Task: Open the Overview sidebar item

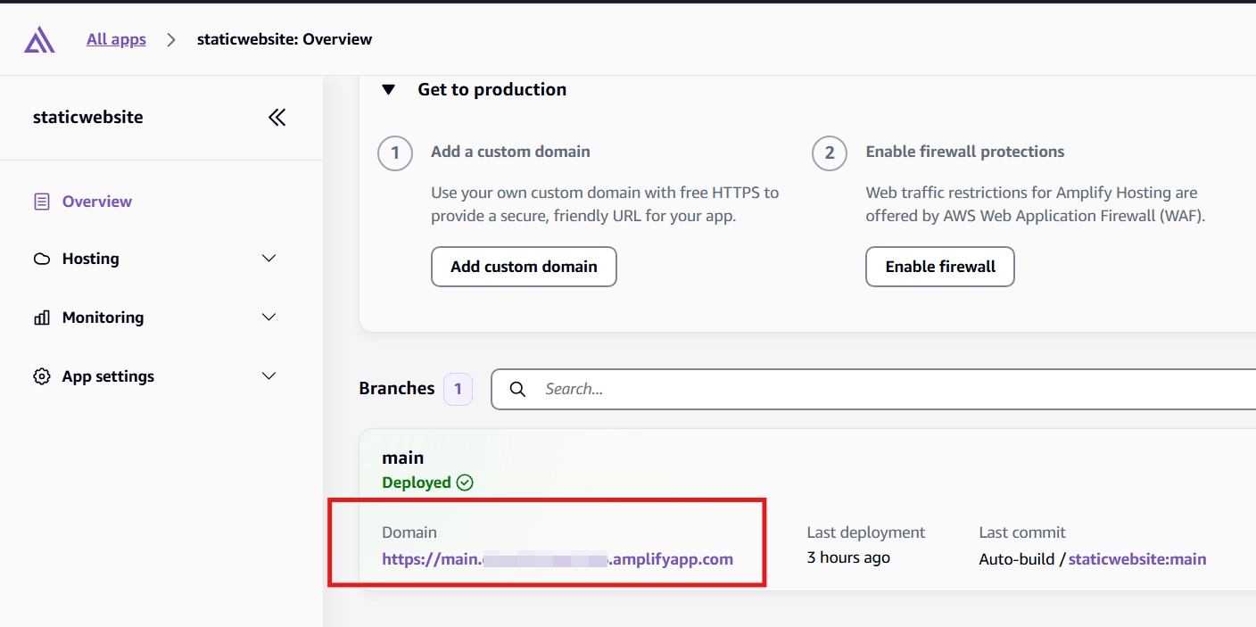Action: coord(96,202)
